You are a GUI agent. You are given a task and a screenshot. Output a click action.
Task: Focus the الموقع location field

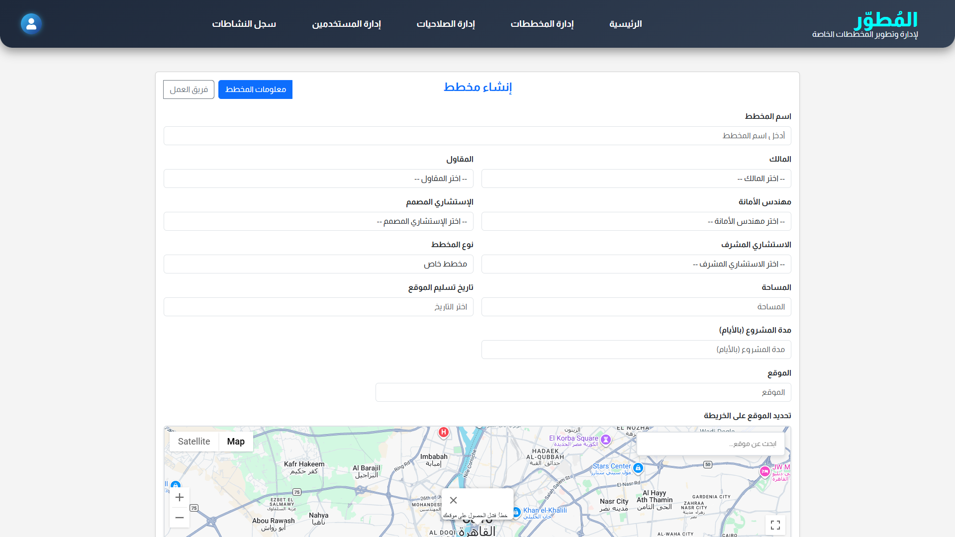click(x=583, y=392)
